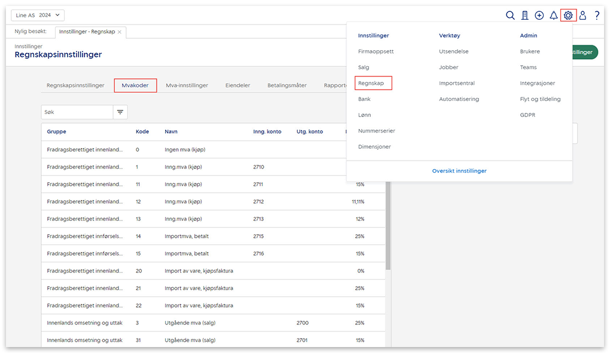The width and height of the screenshot is (610, 353).
Task: Select Regnskap in the settings menu
Action: (x=371, y=83)
